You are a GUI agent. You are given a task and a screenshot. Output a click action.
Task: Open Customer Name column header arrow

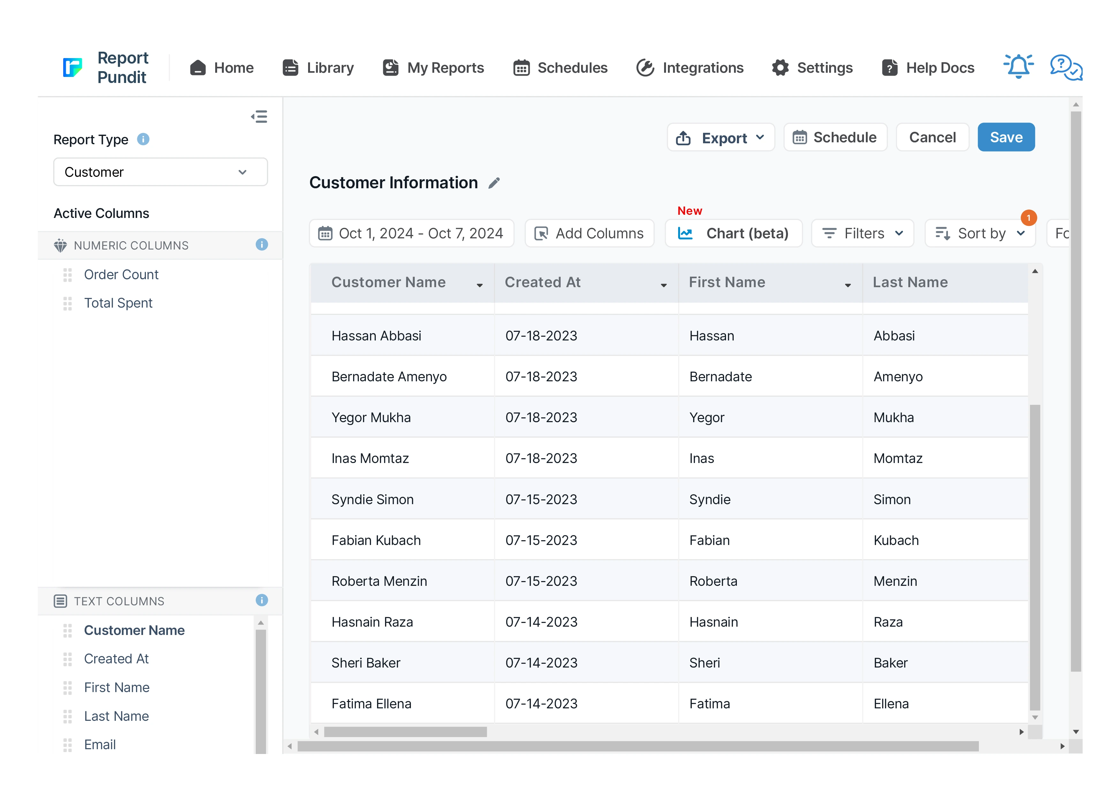click(480, 285)
